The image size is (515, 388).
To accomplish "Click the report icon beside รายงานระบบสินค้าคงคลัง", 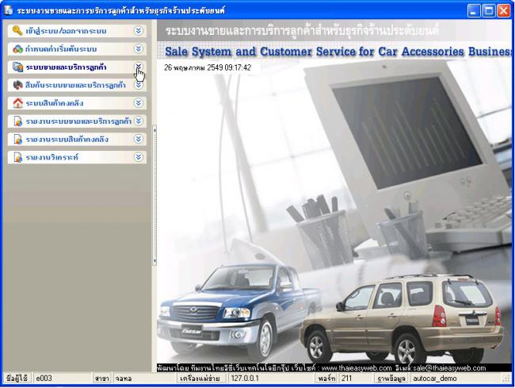I will [17, 139].
